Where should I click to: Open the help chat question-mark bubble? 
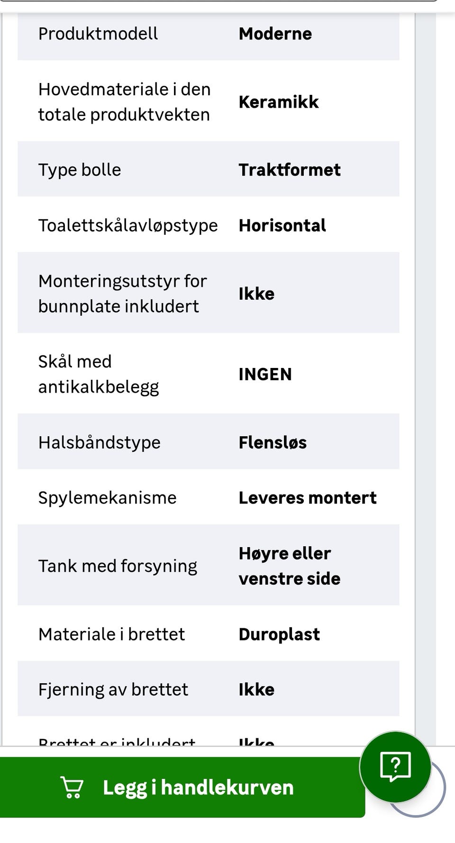coord(395,767)
